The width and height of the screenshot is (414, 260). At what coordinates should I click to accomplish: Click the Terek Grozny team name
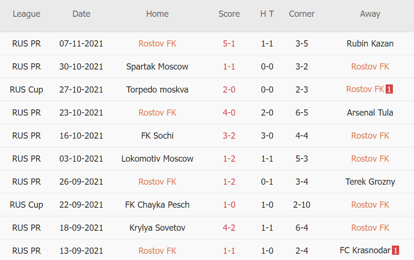point(370,182)
